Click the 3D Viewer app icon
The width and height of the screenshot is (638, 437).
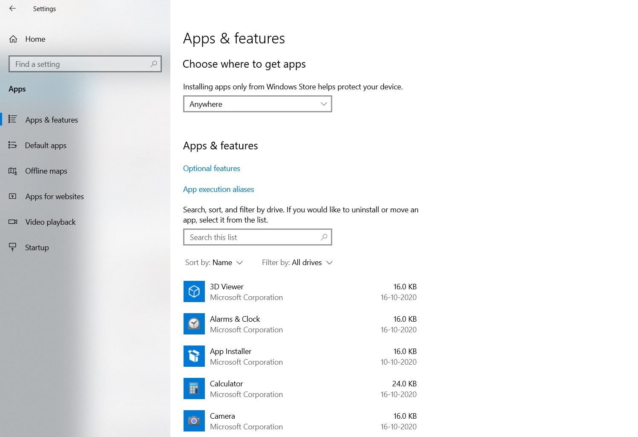(194, 291)
